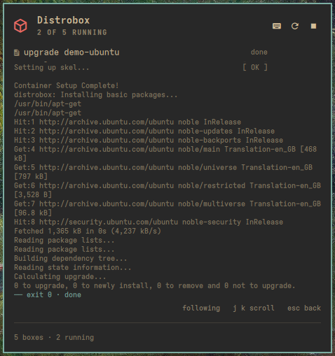Click the 'Get:4' noble/main Translation line
Viewport: 335px width, 356px height.
(165, 154)
